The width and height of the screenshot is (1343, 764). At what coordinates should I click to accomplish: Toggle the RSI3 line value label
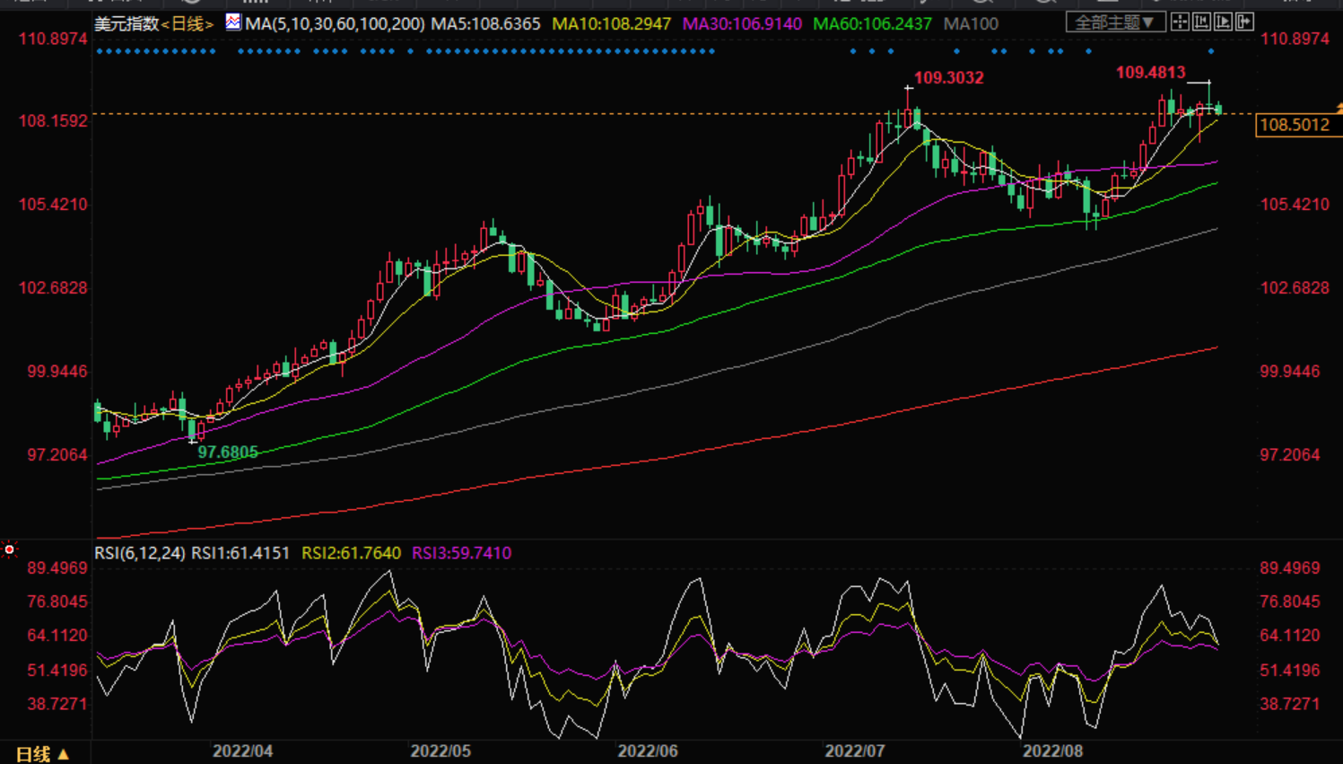(x=461, y=553)
